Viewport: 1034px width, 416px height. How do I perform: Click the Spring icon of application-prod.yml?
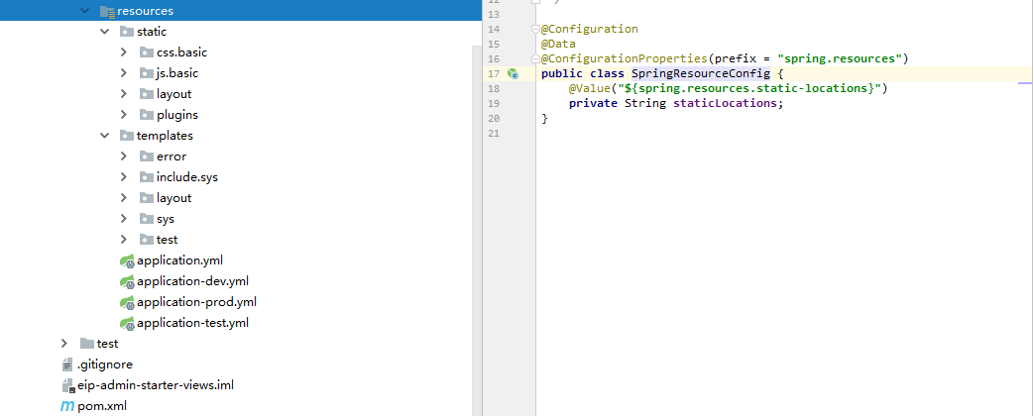127,303
